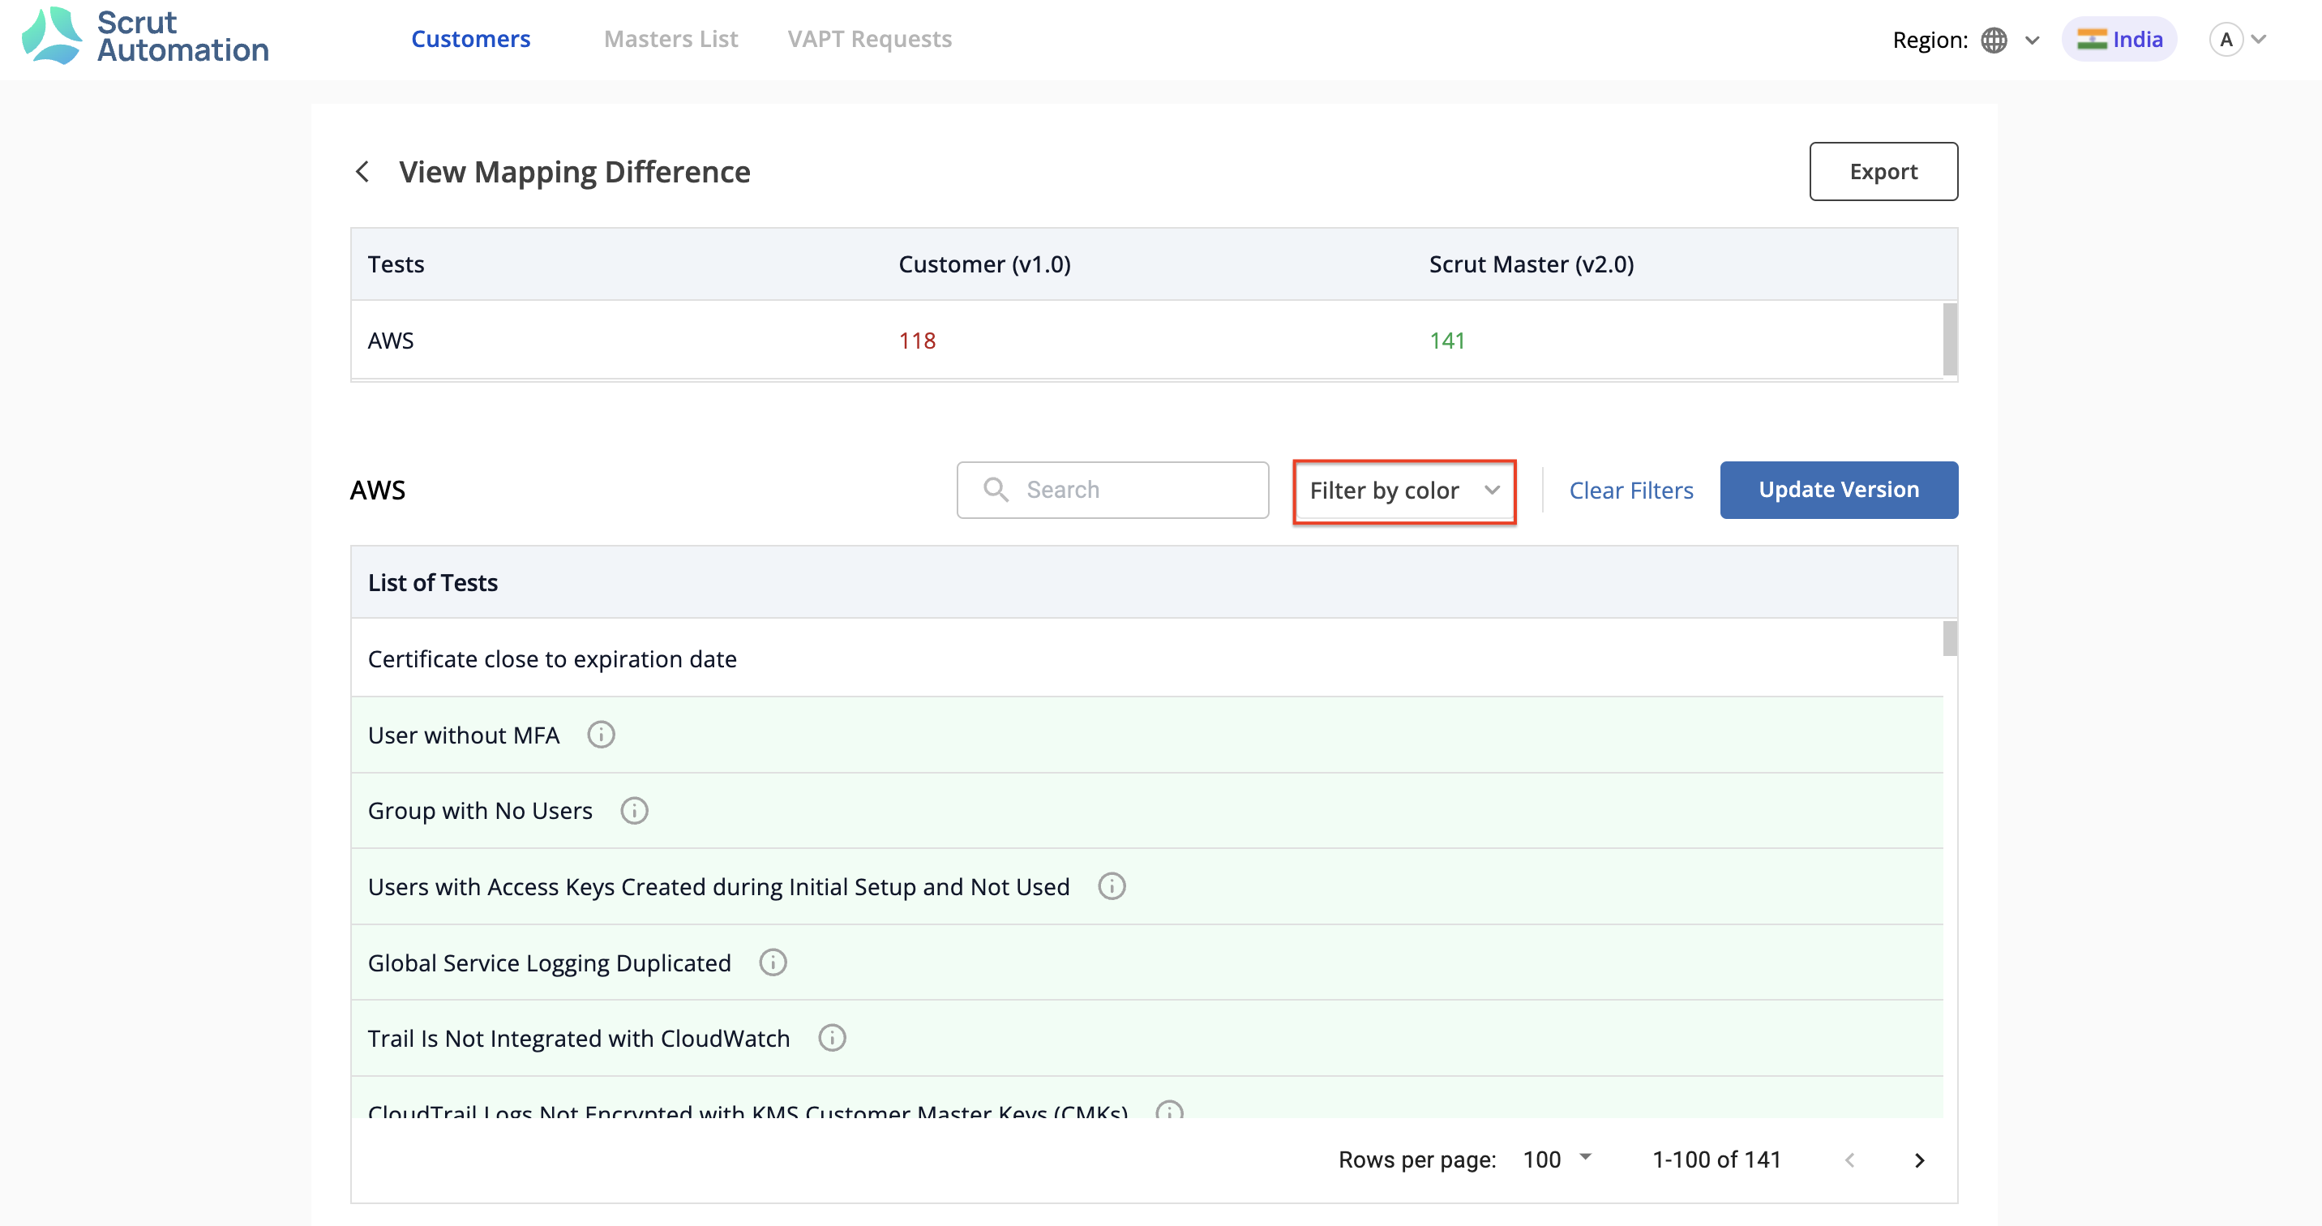Image resolution: width=2322 pixels, height=1226 pixels.
Task: Click the 1-100 of 141 pagination text
Action: (x=1716, y=1160)
